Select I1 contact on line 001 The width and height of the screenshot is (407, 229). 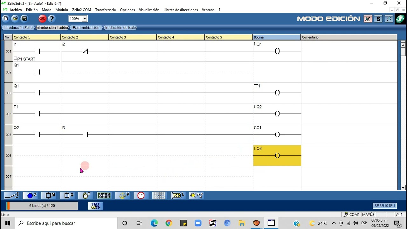pos(37,51)
